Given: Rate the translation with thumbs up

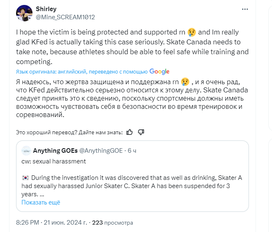Looking at the screenshot, I should coord(130,132).
